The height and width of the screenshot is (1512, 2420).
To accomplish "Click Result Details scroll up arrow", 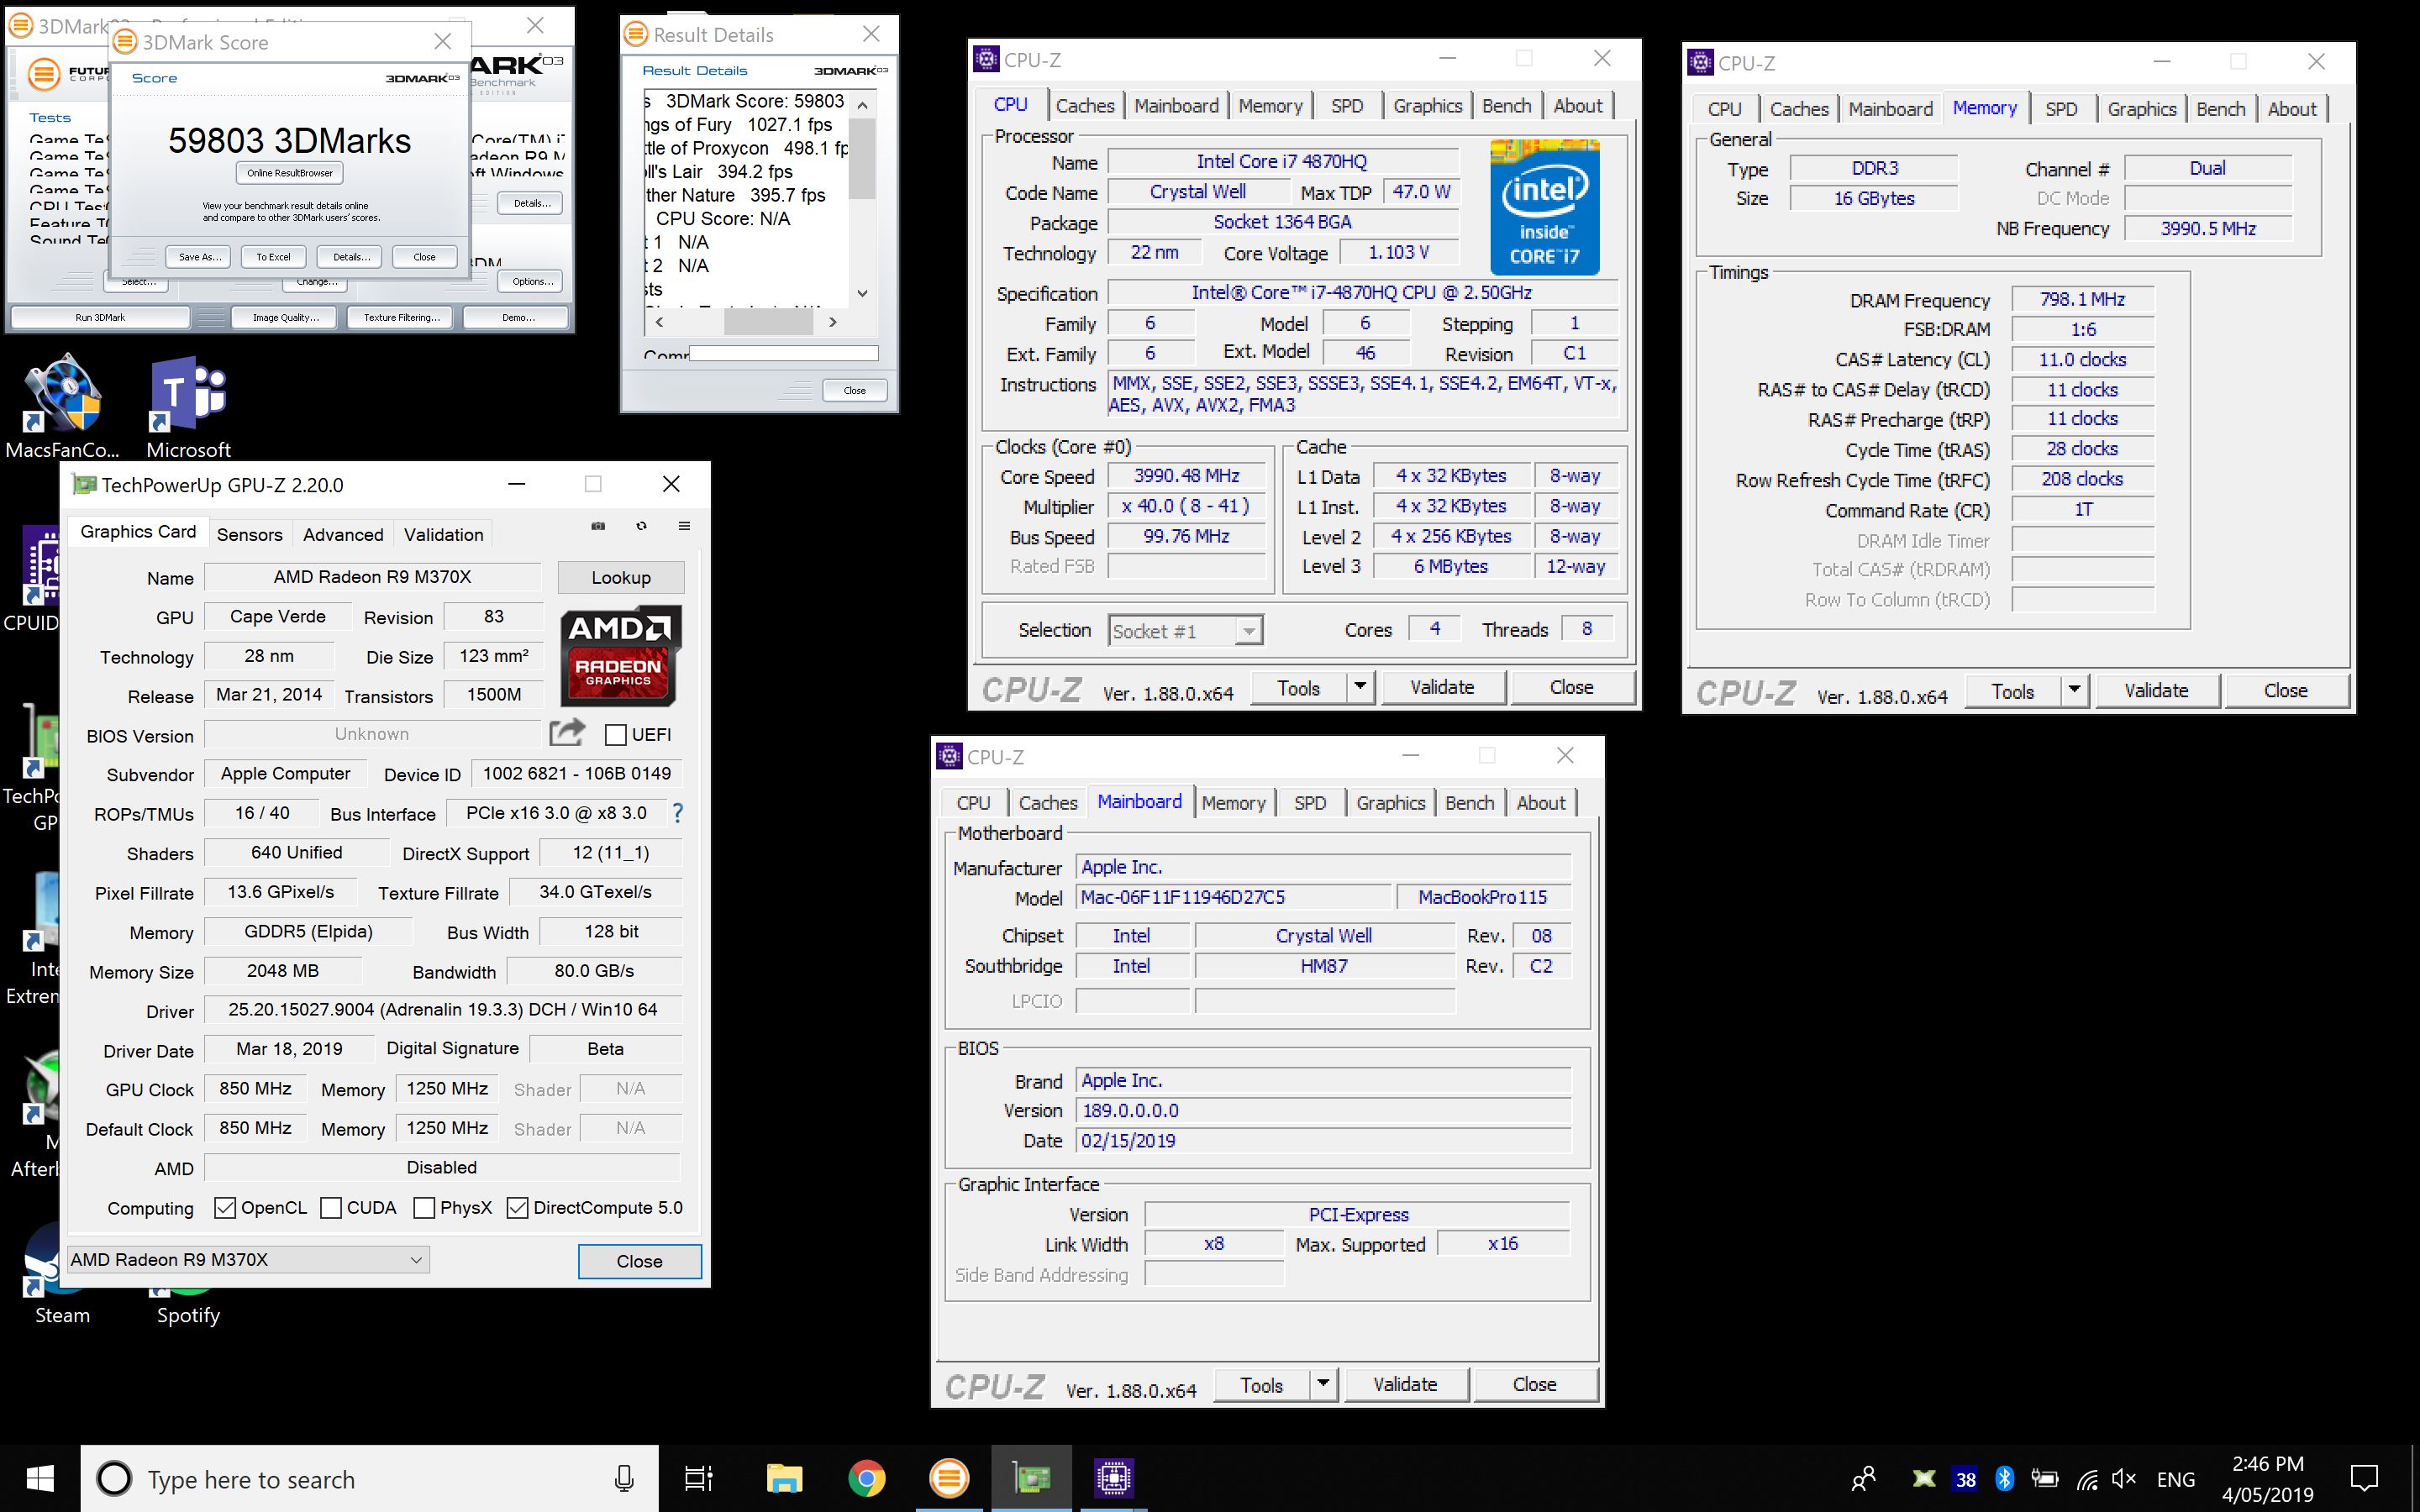I will coord(863,104).
